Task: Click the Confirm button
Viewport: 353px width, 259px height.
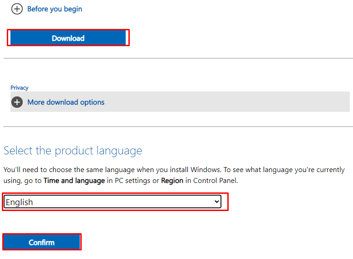Action: coord(42,242)
